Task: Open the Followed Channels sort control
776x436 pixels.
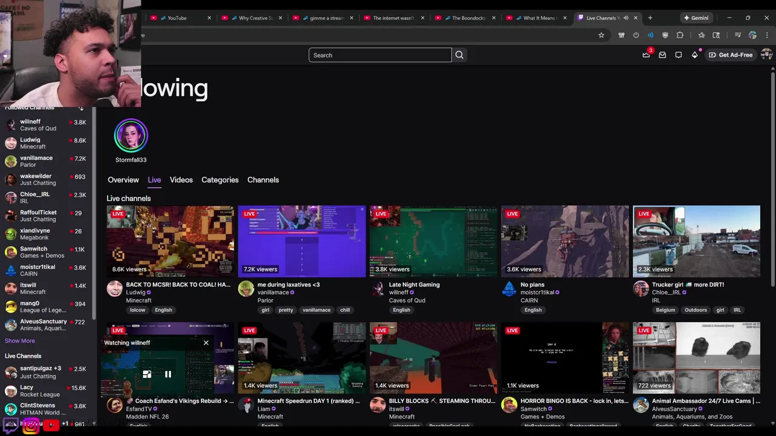Action: [81, 108]
